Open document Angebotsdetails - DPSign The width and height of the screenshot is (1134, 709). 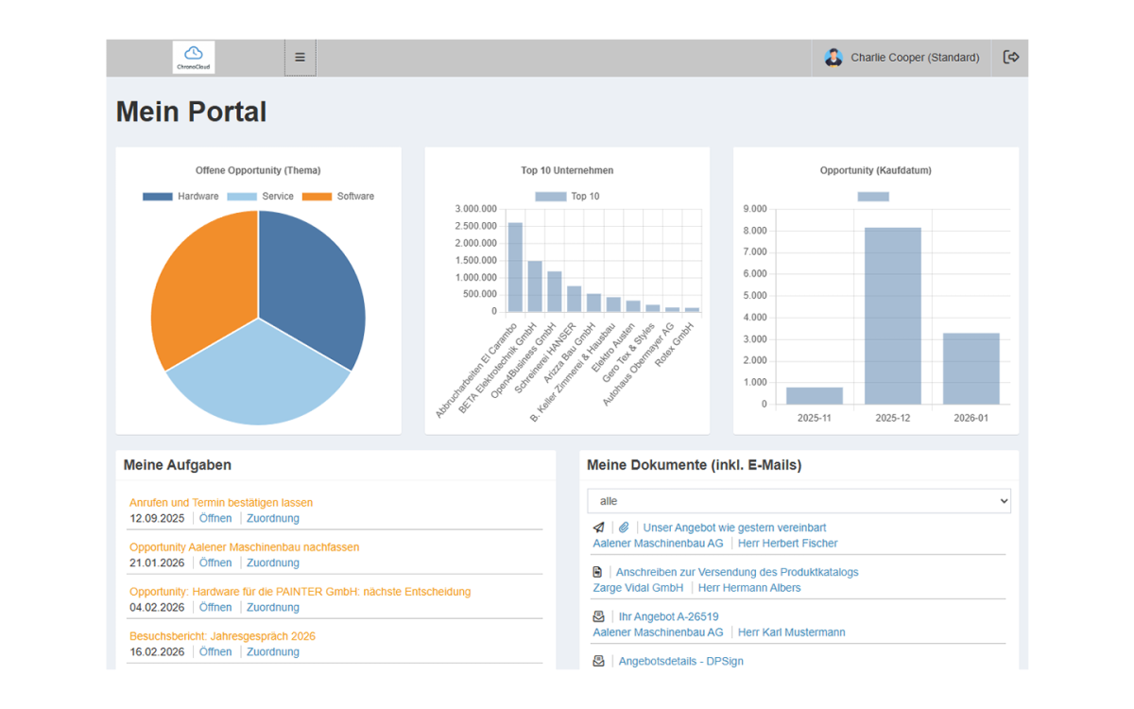click(x=681, y=661)
